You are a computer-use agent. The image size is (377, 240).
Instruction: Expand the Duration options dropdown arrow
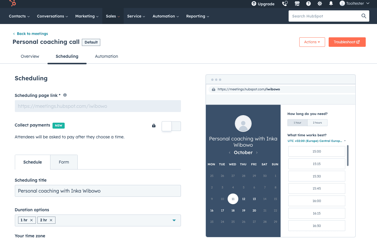pyautogui.click(x=174, y=220)
